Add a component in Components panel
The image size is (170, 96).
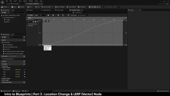click(4, 13)
